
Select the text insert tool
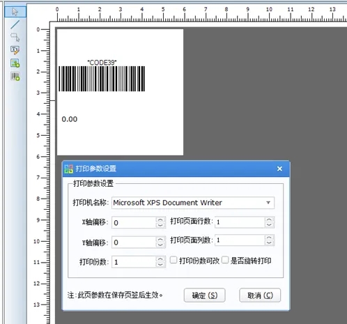coord(15,50)
